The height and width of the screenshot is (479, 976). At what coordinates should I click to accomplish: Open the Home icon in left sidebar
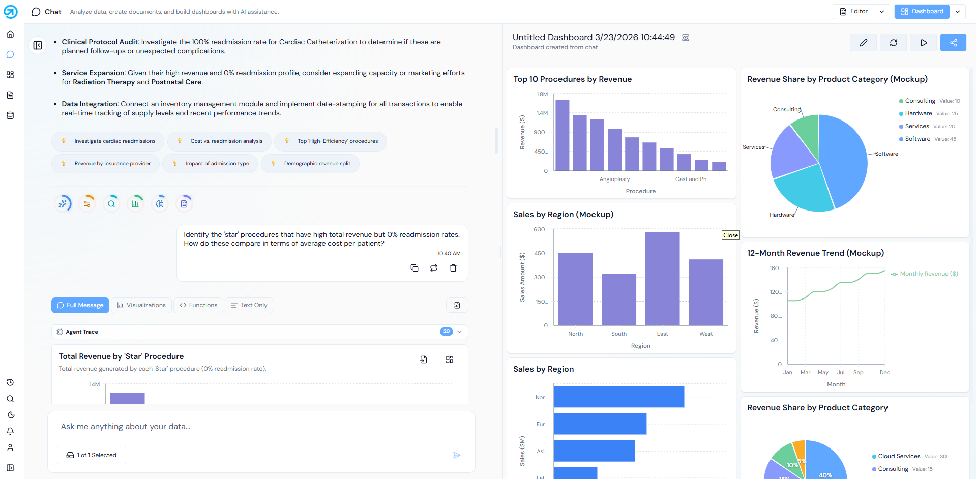coord(10,34)
